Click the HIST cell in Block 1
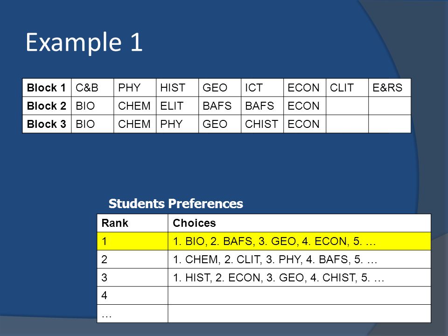This screenshot has height=336, width=448. click(177, 87)
